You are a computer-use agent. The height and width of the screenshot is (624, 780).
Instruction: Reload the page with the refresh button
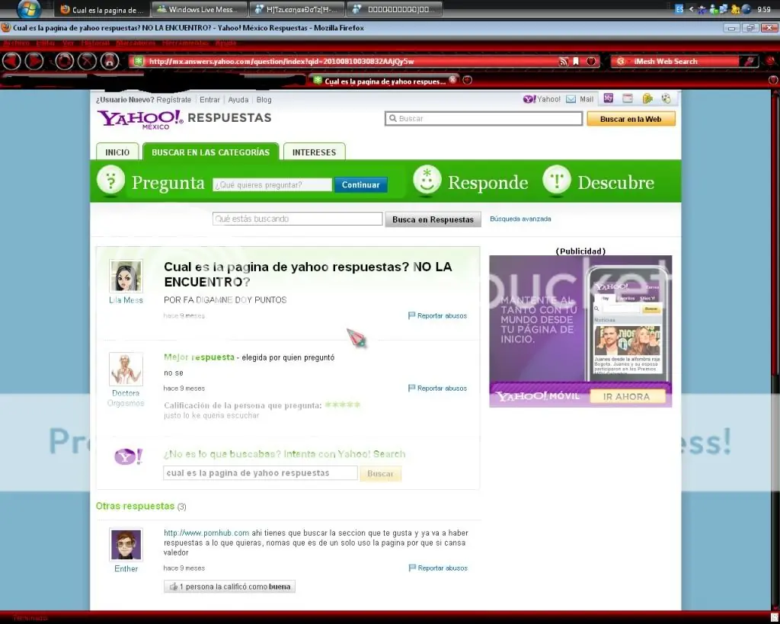[64, 61]
